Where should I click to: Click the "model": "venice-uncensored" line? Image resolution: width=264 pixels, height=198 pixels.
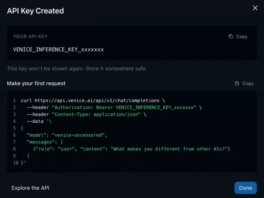click(67, 135)
